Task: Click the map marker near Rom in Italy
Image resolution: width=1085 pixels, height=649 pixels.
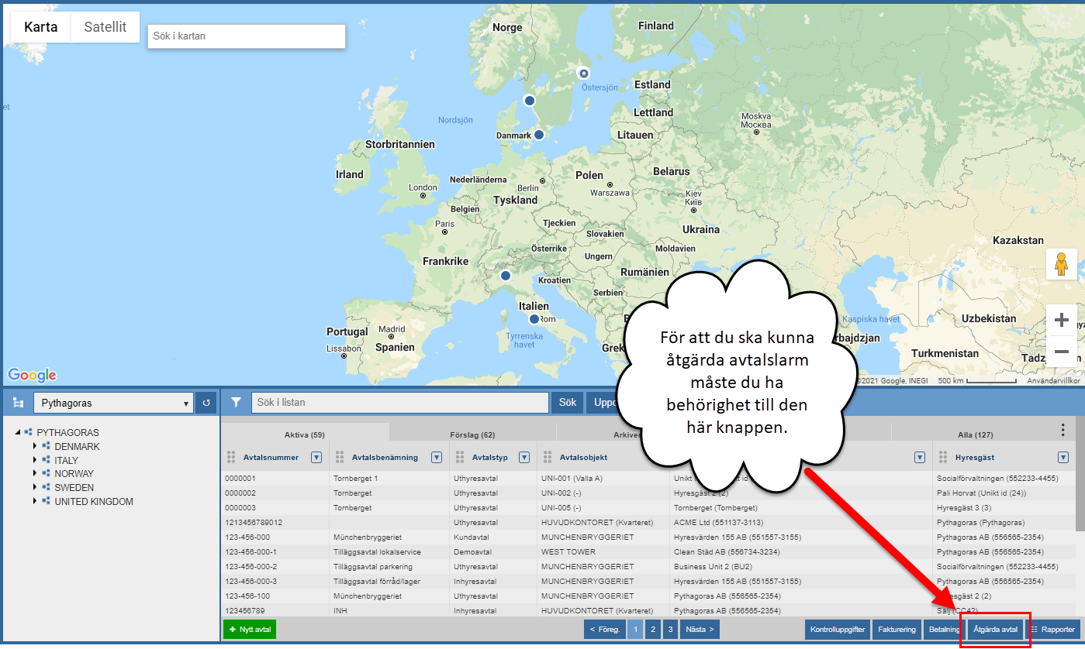Action: 534,319
